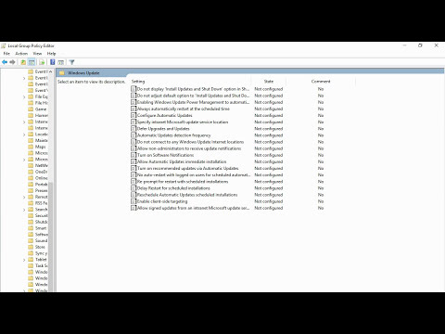This screenshot has width=445, height=334.
Task: Select 'Always automatically restart at the scheduled time'
Action: [x=184, y=109]
